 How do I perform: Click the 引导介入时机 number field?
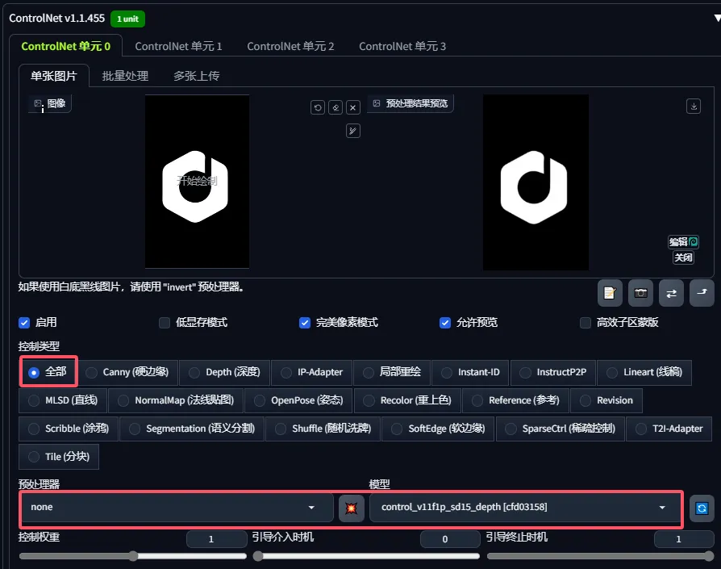[450, 539]
